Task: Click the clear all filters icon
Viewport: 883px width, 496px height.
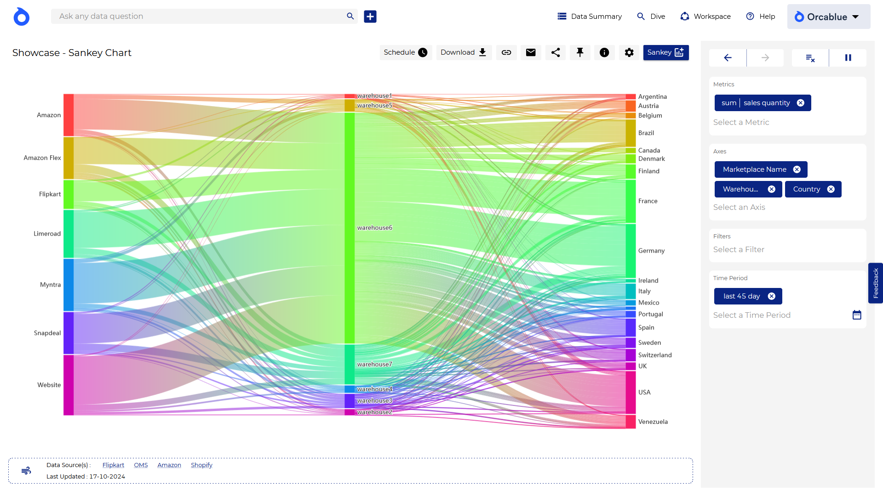Action: click(x=810, y=58)
